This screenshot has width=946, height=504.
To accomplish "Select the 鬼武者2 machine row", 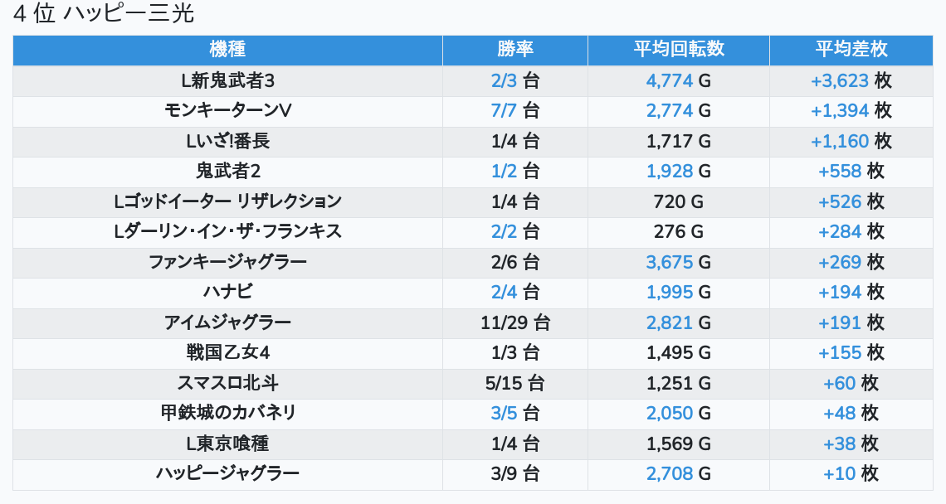I will [x=227, y=172].
